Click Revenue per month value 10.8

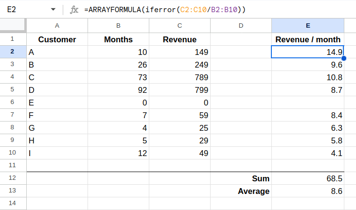[x=308, y=77]
